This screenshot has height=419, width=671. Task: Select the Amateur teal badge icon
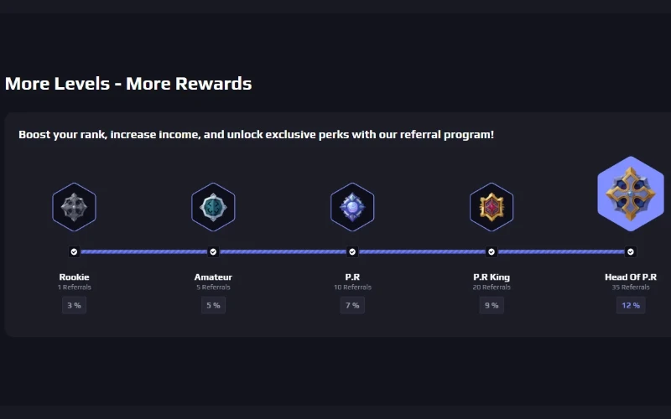pyautogui.click(x=213, y=207)
